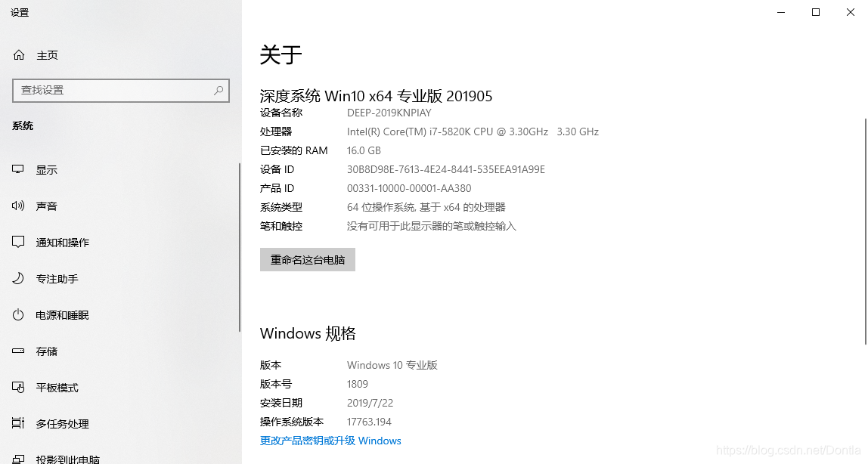This screenshot has height=464, width=868.
Task: Click 深度系统 Win10 x64 专业版 201905 heading
Action: click(376, 96)
